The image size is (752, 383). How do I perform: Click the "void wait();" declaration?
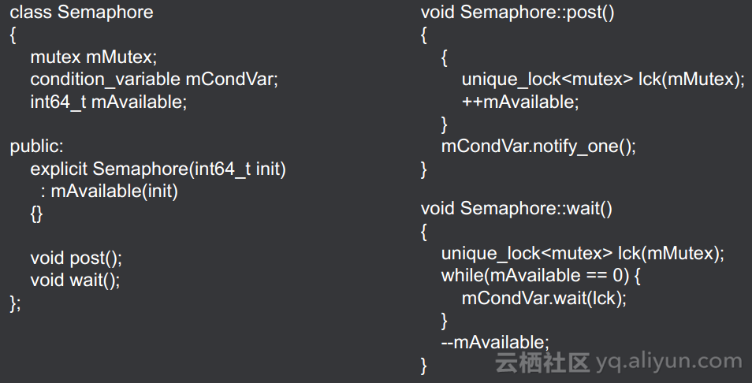pyautogui.click(x=75, y=281)
